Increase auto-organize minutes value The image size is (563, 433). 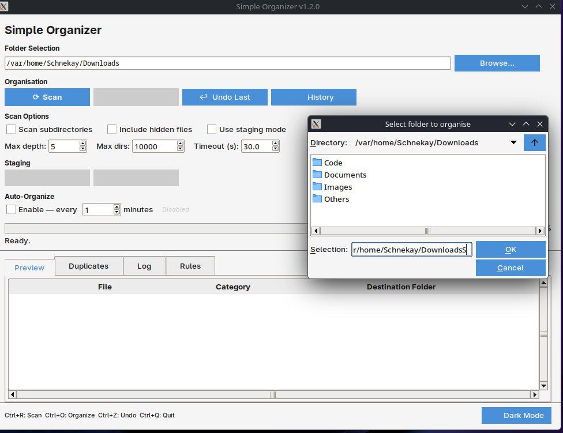pos(117,206)
